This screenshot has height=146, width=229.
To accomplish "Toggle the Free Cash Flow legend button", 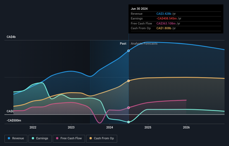I will pos(69,138).
